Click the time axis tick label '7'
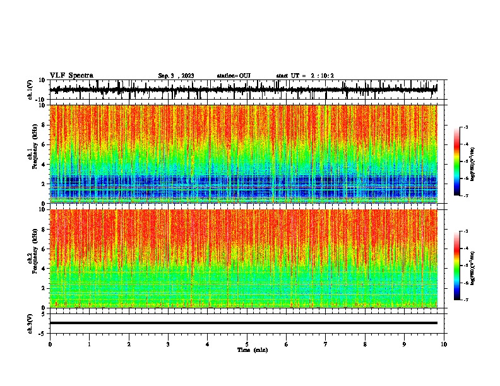Image resolution: width=500 pixels, height=386 pixels. 326,344
